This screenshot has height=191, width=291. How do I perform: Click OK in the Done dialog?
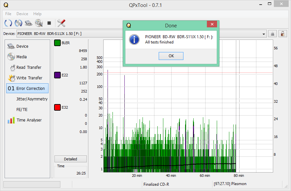pyautogui.click(x=171, y=56)
